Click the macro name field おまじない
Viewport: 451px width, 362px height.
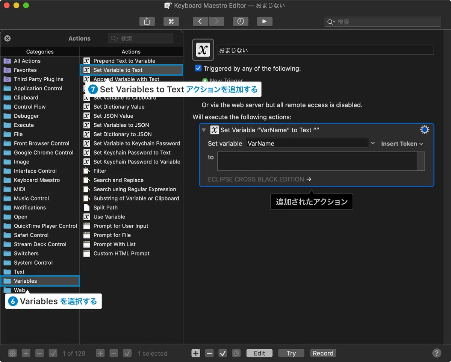coord(325,50)
